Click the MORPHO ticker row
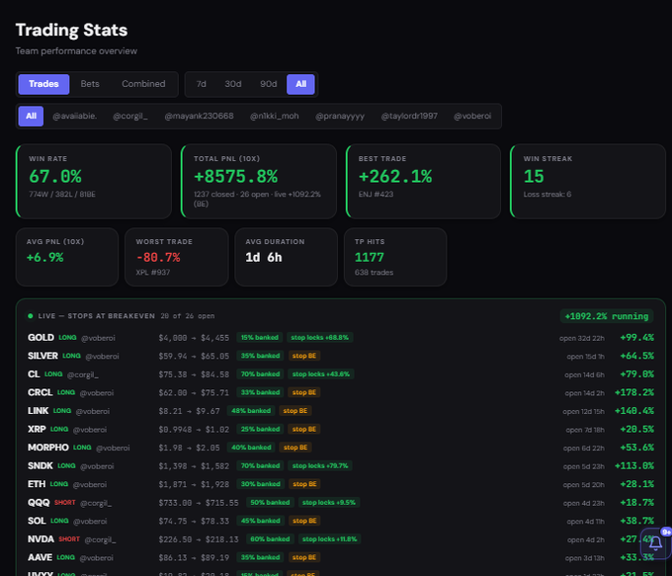672x576 pixels. [x=341, y=448]
